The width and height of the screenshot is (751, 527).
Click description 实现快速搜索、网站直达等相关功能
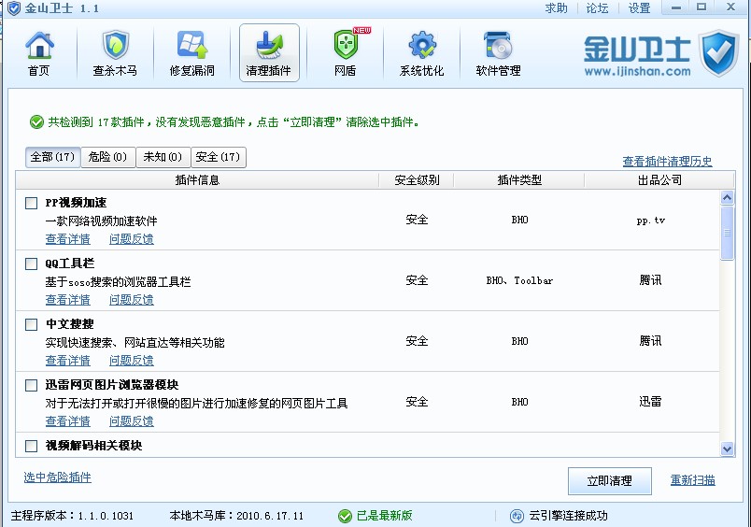pos(135,343)
